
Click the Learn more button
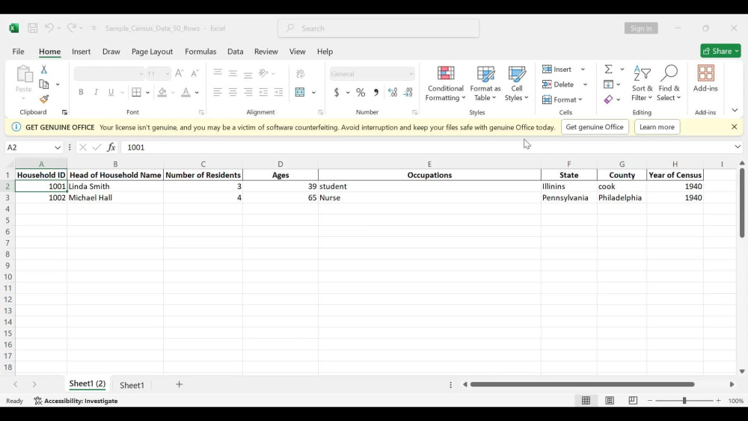657,127
